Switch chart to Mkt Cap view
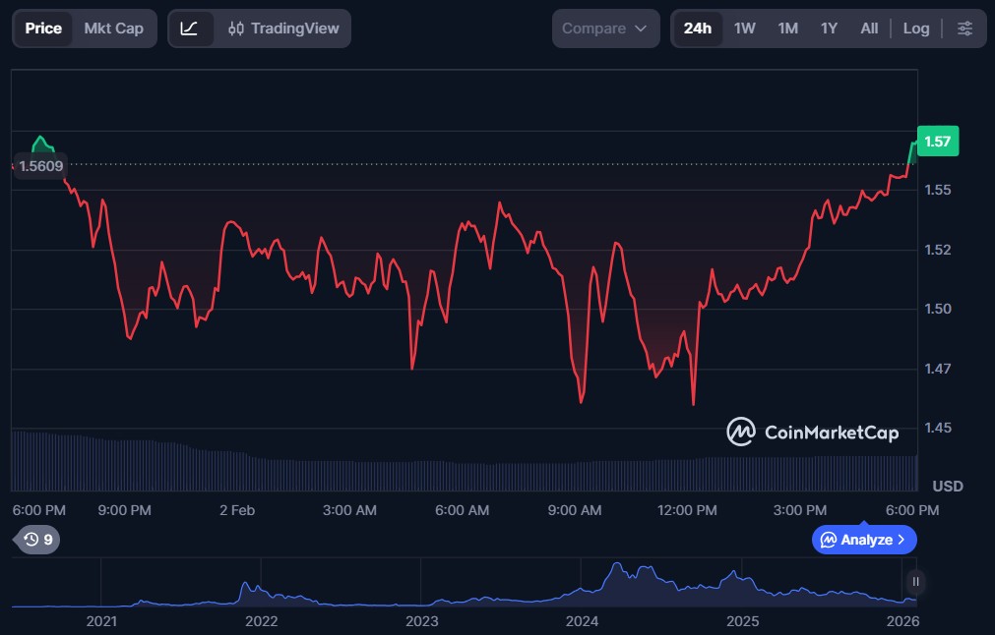Viewport: 995px width, 635px height. [113, 29]
